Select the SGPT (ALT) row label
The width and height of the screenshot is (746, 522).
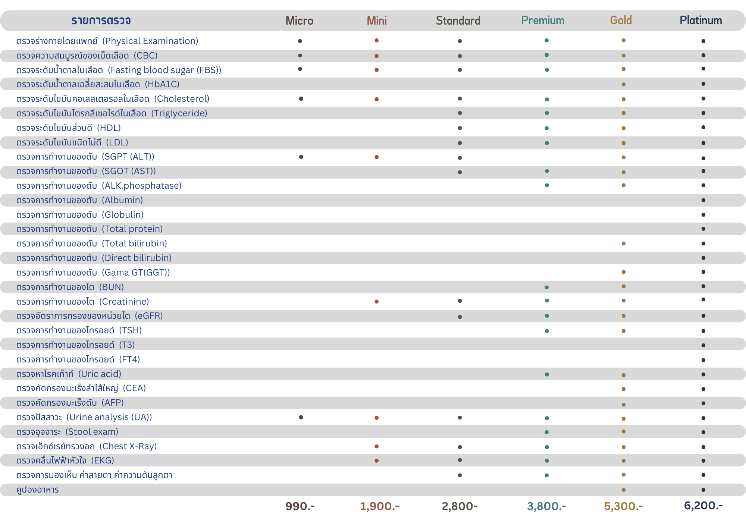pos(85,157)
